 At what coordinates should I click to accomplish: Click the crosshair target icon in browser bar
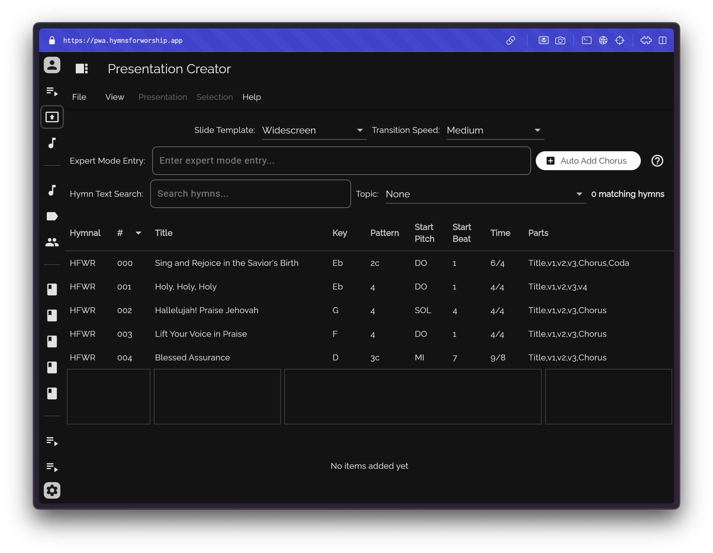[620, 40]
